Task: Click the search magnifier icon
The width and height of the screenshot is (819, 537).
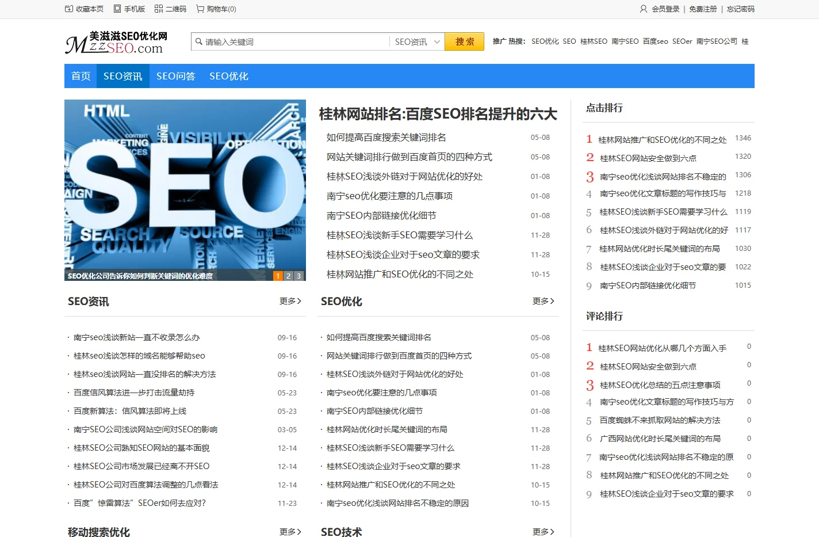Action: [199, 41]
